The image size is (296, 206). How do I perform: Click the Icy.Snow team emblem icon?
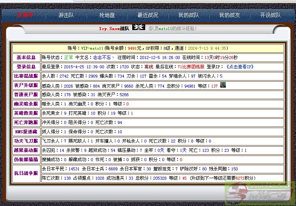[x=139, y=27]
